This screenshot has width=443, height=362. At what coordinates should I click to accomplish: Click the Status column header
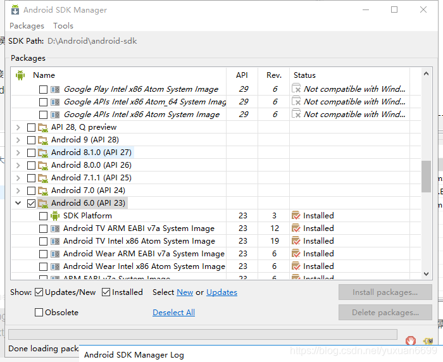(304, 75)
